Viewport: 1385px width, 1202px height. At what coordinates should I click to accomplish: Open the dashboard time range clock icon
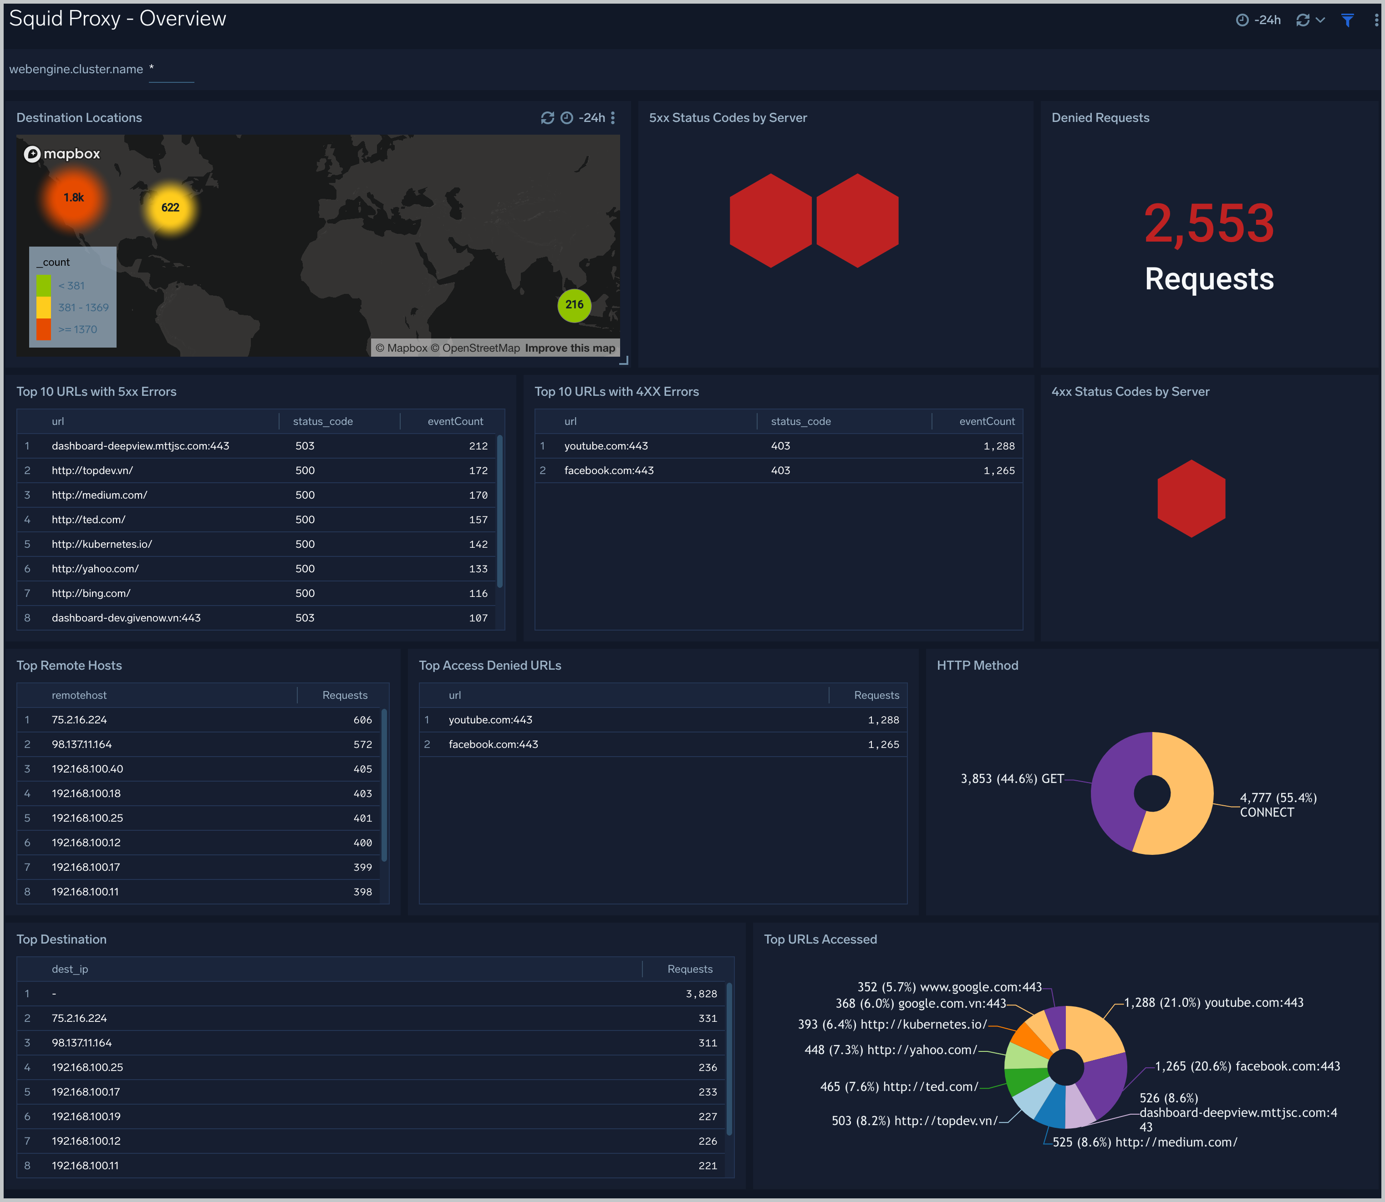[x=1242, y=20]
